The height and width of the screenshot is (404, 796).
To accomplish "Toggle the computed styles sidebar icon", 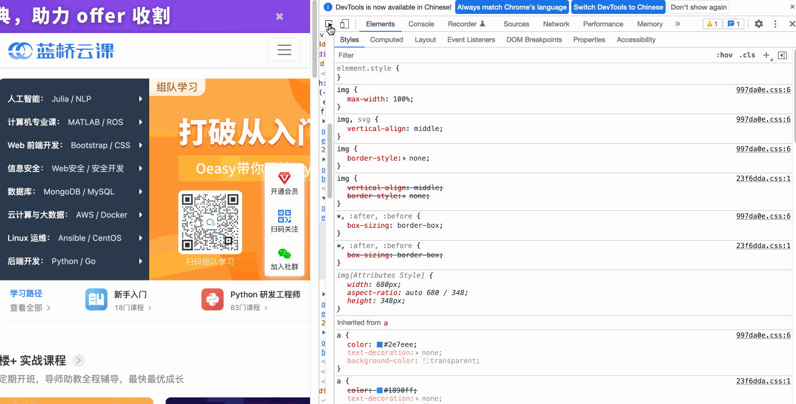I will click(782, 55).
